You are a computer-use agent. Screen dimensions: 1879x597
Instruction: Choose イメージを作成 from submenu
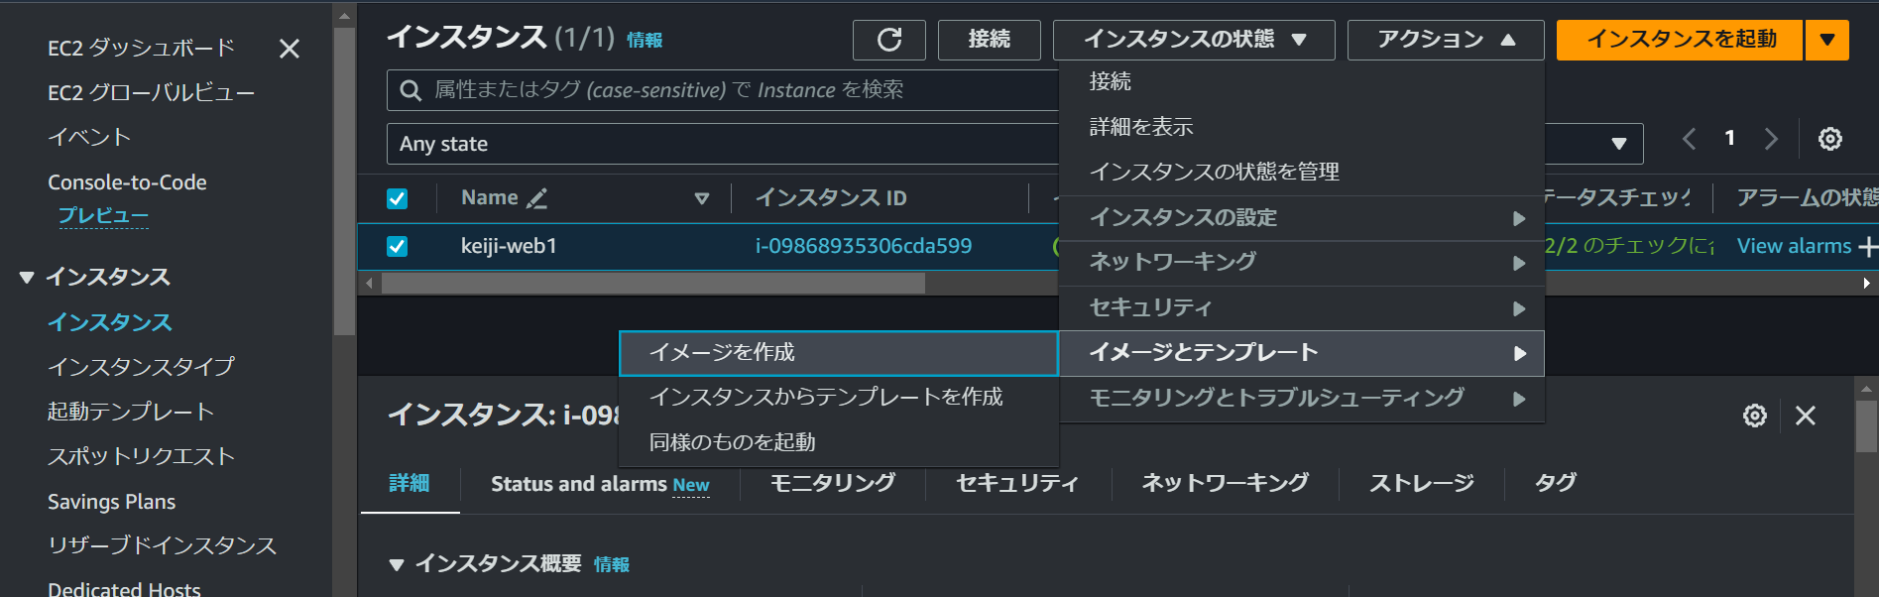pyautogui.click(x=839, y=353)
